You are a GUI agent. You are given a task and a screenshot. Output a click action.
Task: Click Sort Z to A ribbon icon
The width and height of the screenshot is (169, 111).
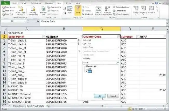(65, 13)
